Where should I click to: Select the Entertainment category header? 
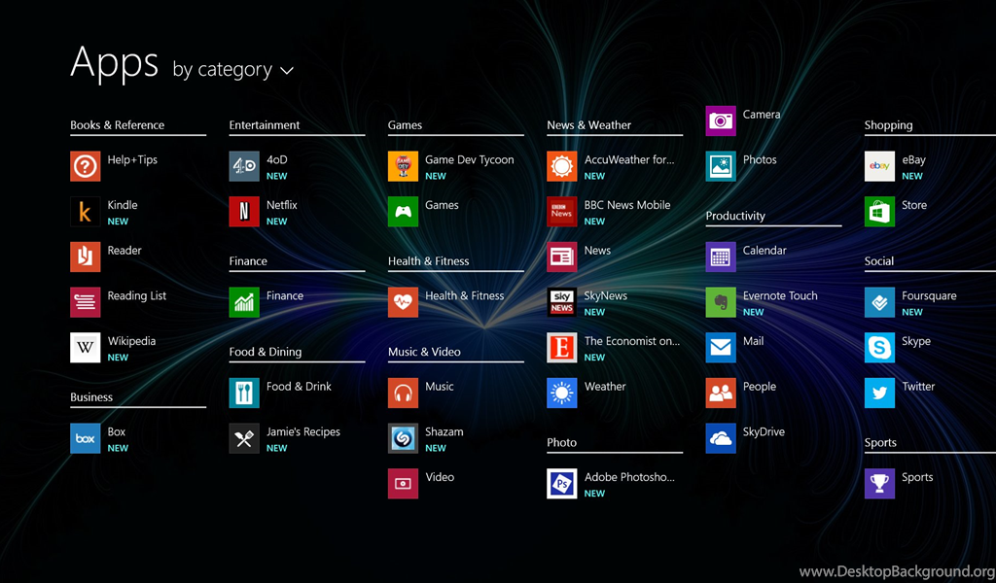[x=265, y=125]
